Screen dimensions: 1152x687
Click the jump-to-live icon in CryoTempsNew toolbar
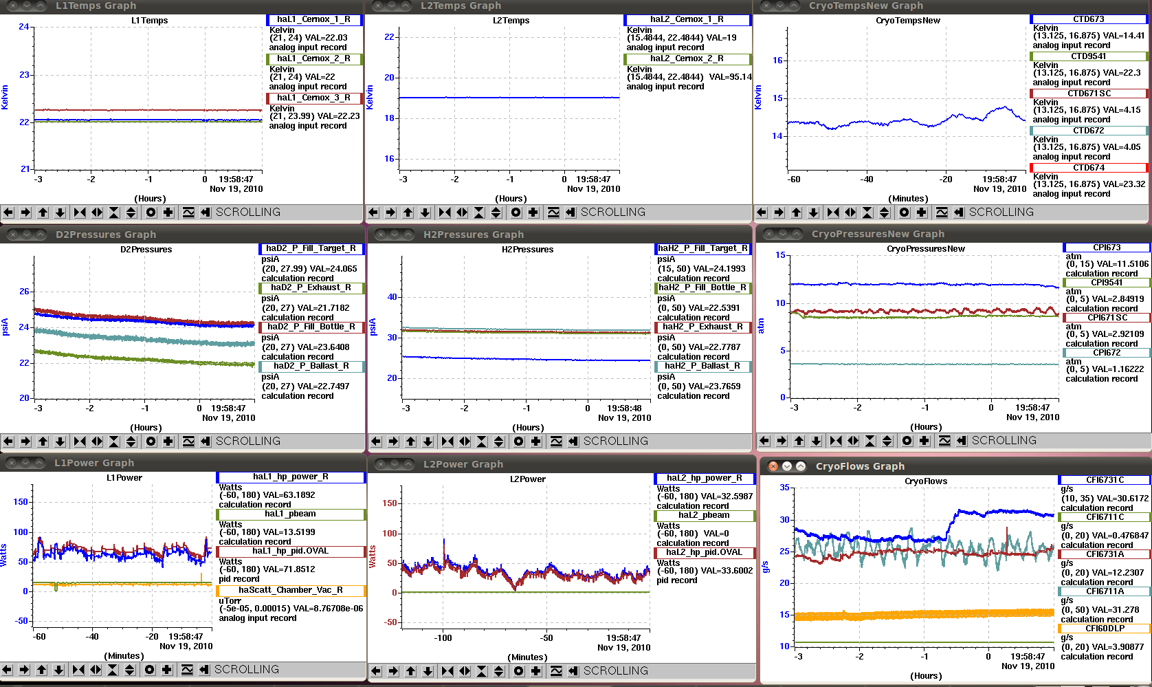(x=959, y=212)
